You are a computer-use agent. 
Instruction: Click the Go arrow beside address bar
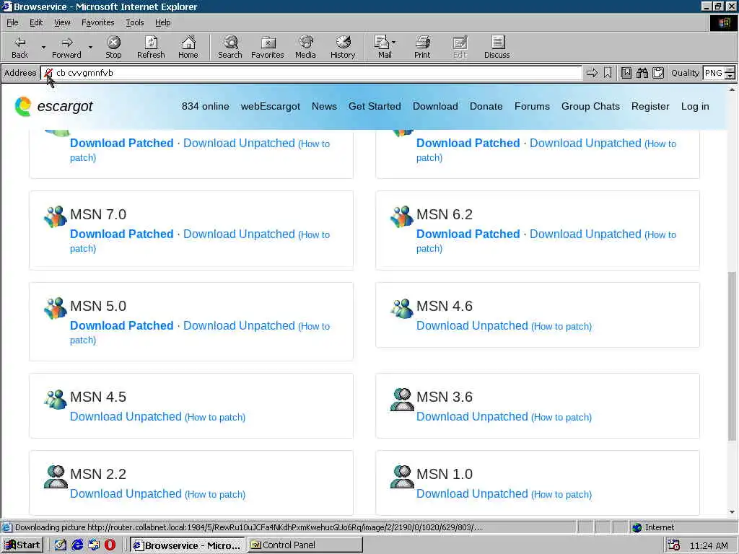click(x=592, y=73)
